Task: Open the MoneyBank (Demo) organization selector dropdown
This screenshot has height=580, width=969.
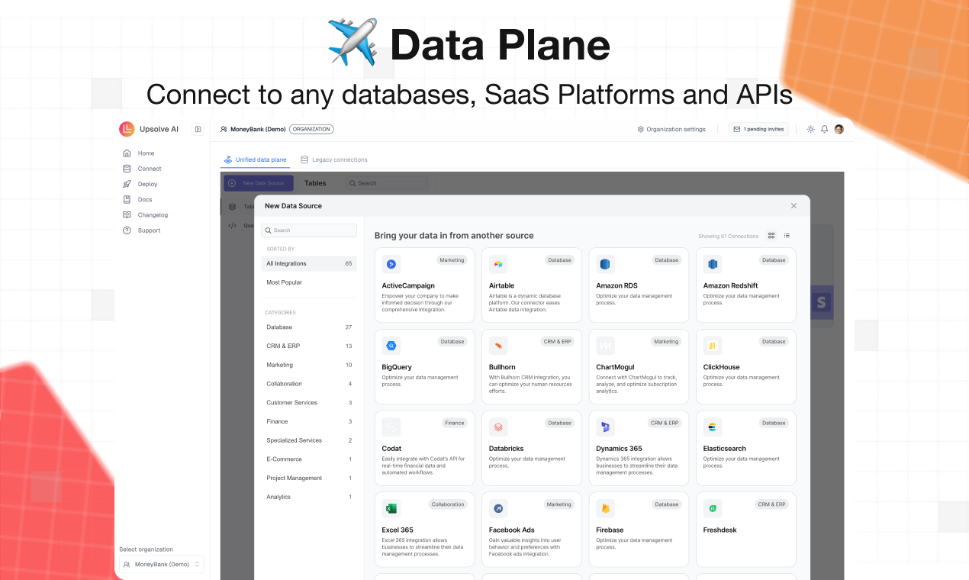Action: coord(162,564)
